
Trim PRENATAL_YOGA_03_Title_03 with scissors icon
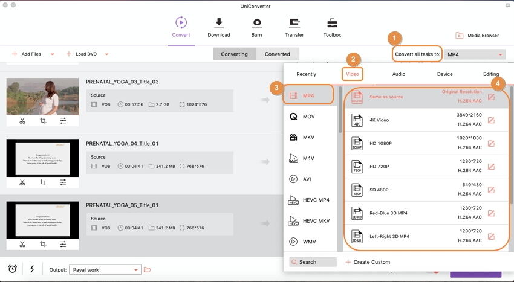[22, 121]
